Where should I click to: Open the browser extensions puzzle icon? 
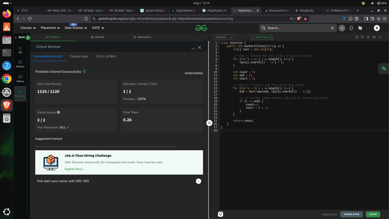coord(350,19)
